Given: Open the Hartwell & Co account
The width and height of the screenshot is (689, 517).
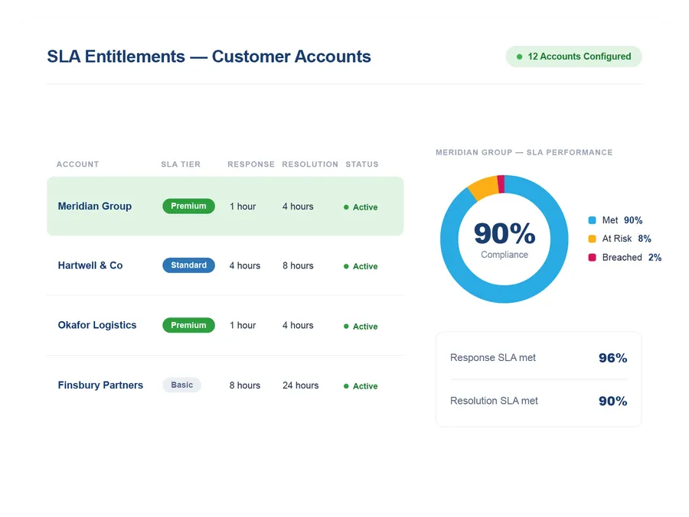Looking at the screenshot, I should (x=90, y=265).
